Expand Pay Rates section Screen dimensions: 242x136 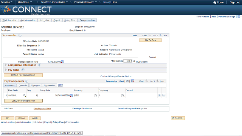pyautogui.click(x=6, y=70)
